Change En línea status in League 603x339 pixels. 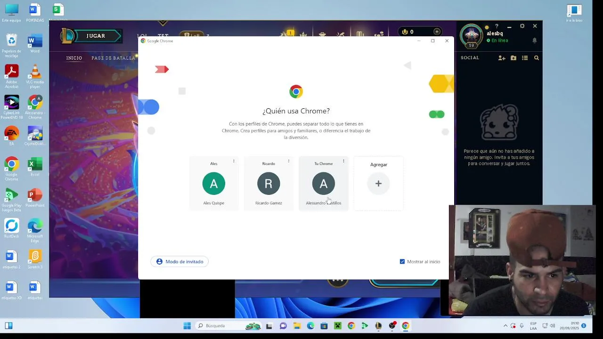point(497,40)
